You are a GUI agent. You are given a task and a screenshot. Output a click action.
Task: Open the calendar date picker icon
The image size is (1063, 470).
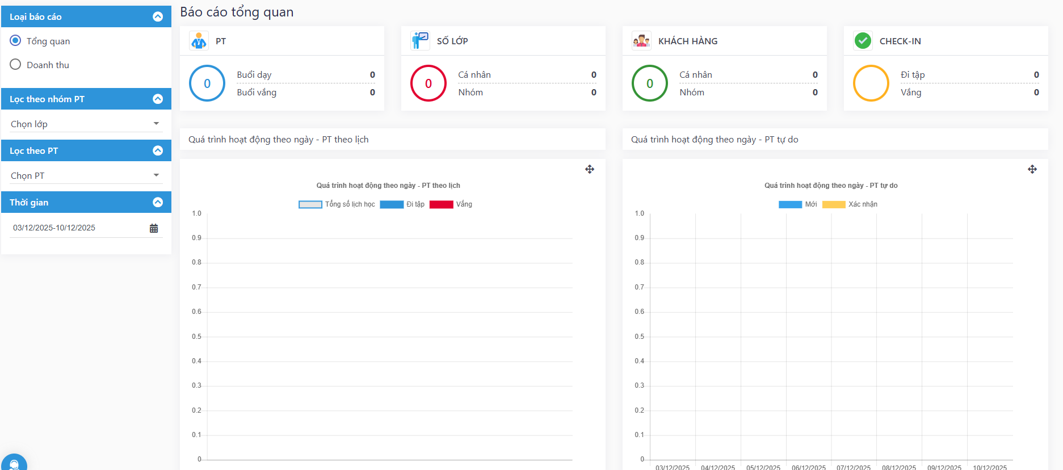click(154, 228)
